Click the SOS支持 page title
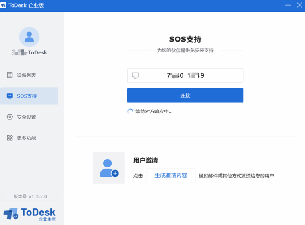 [185, 39]
